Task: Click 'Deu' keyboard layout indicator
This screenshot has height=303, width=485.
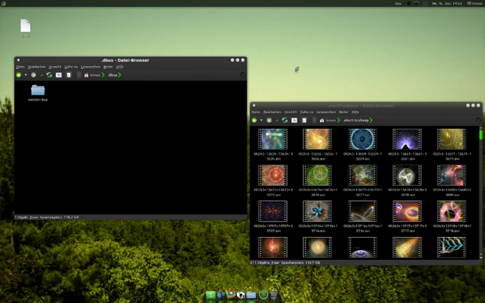Action: tap(398, 3)
